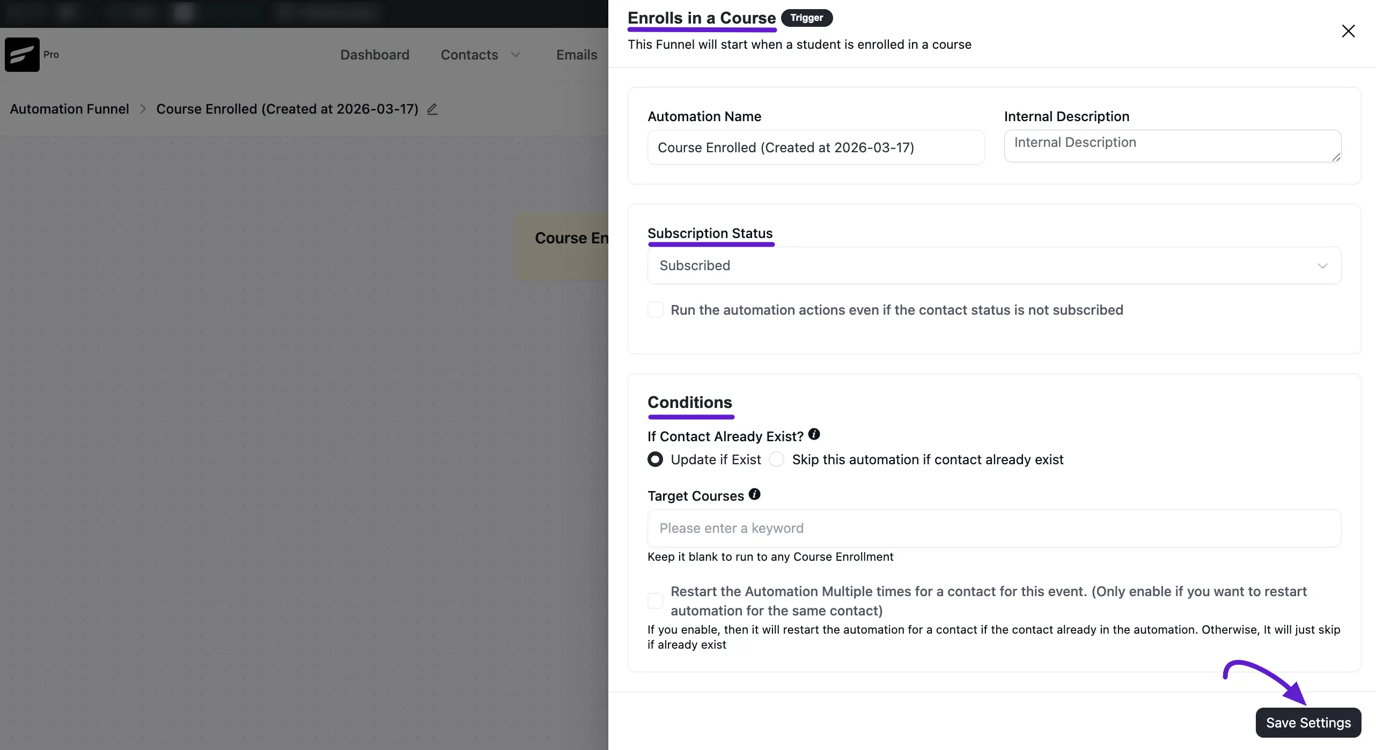
Task: Select Skip this automation if contact exists
Action: (x=776, y=459)
